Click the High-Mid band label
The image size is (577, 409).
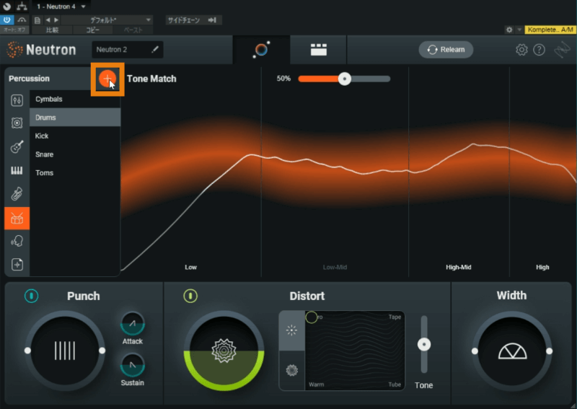coord(459,268)
